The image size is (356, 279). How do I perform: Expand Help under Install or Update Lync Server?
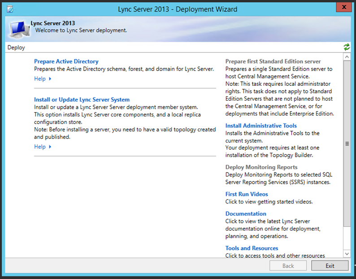43,147
